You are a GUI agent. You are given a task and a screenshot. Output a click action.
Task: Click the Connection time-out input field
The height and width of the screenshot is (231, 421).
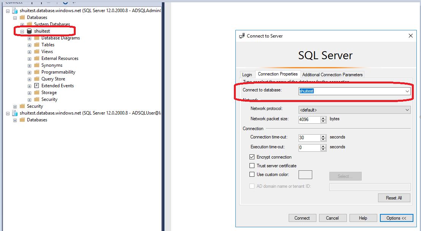pos(309,138)
